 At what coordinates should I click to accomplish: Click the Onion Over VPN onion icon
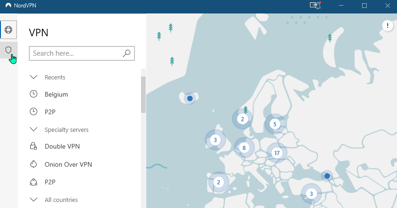(x=34, y=164)
